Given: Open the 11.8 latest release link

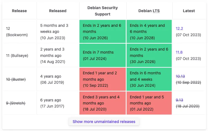Looking at the screenshot, I should click(x=179, y=52).
